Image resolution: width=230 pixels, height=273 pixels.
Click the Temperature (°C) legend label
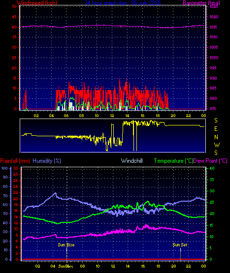pyautogui.click(x=173, y=161)
